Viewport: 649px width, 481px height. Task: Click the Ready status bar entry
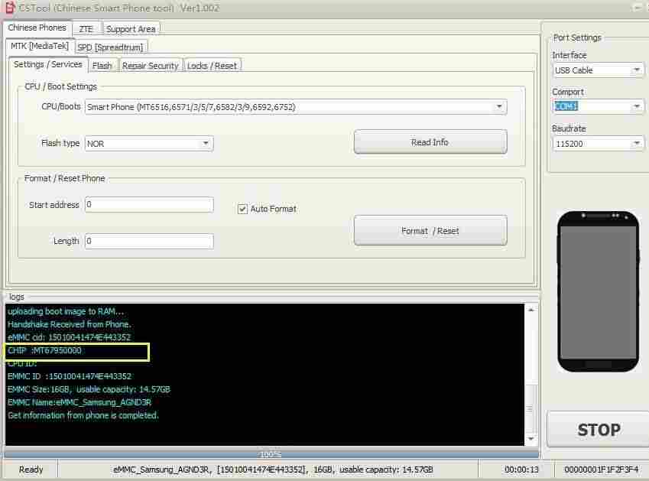(x=31, y=470)
